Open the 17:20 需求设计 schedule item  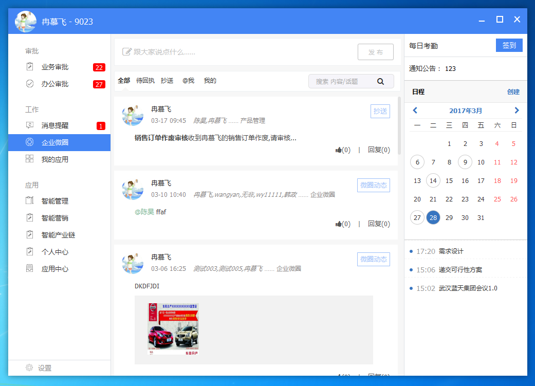click(466, 251)
